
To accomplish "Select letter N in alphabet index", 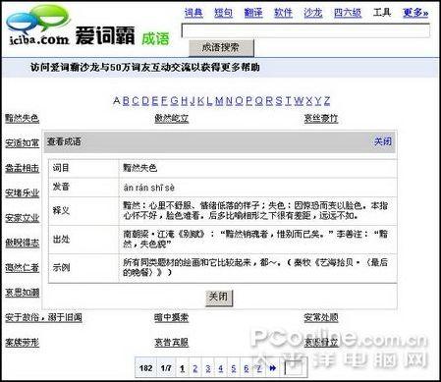I will 229,101.
